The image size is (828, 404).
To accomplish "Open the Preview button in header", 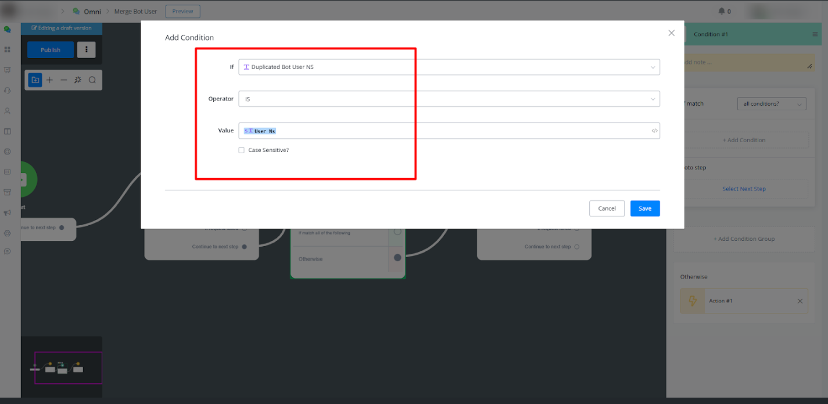I will pyautogui.click(x=182, y=11).
